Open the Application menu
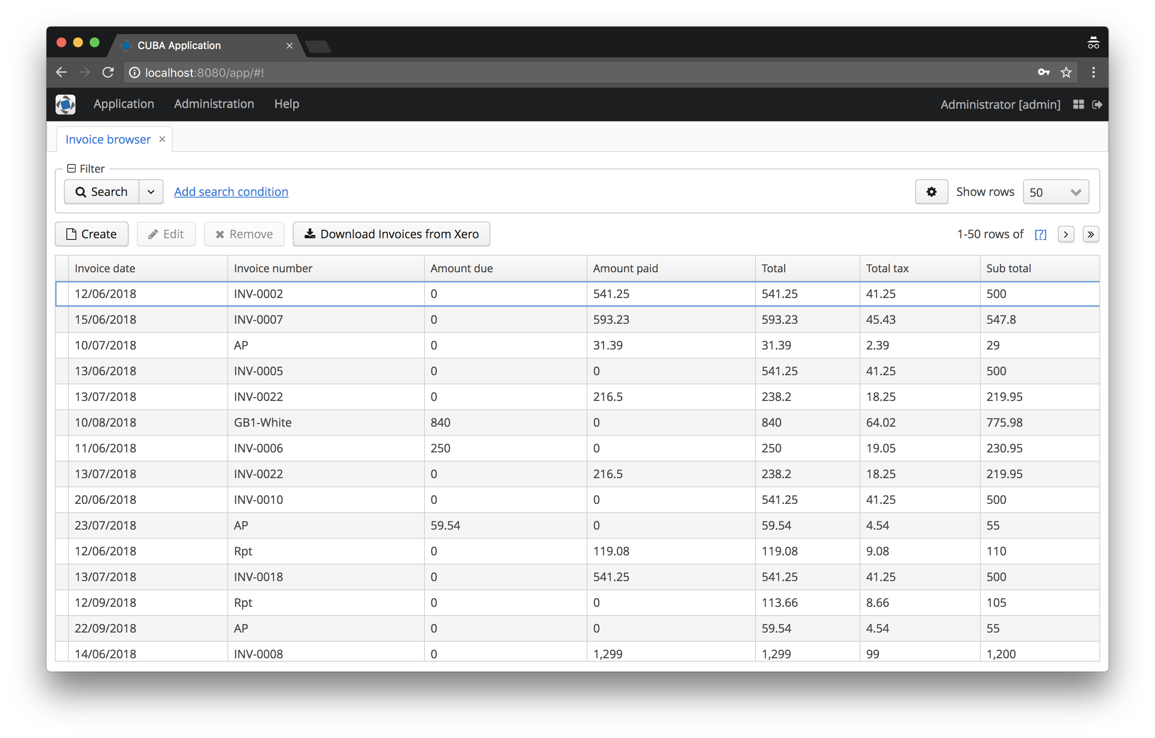The image size is (1155, 738). point(124,104)
